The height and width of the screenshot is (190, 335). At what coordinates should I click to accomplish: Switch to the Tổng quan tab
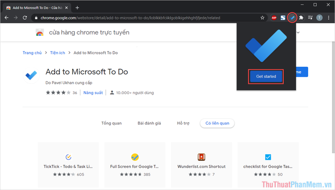(x=112, y=123)
